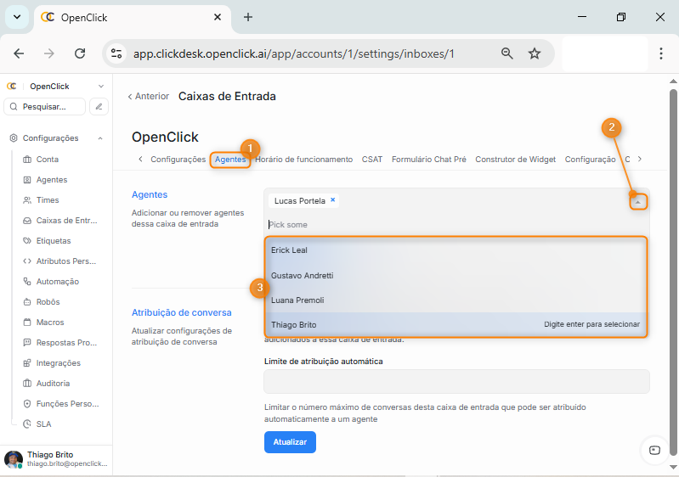
Task: Collapse the agents dropdown arrow
Action: point(638,202)
